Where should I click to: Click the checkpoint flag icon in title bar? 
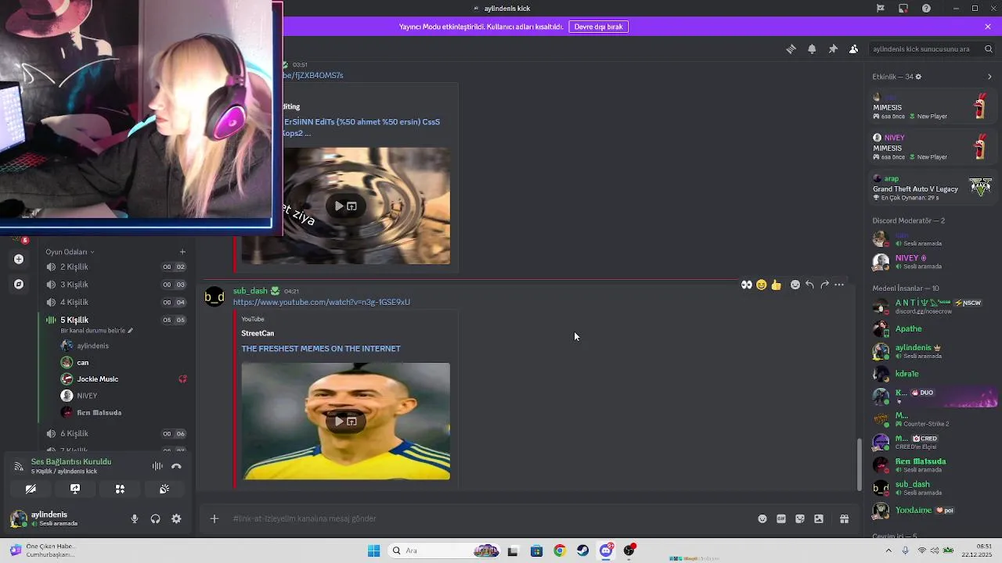881,8
